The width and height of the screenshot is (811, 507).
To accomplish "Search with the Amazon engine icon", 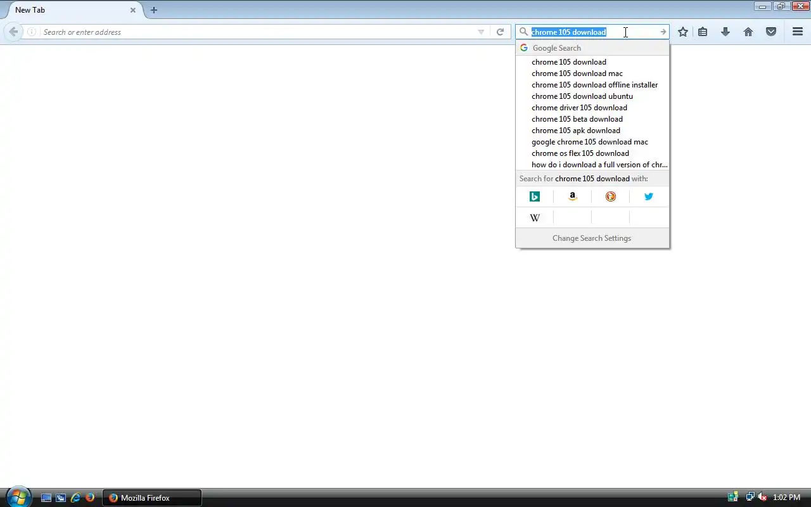I will coord(573,196).
